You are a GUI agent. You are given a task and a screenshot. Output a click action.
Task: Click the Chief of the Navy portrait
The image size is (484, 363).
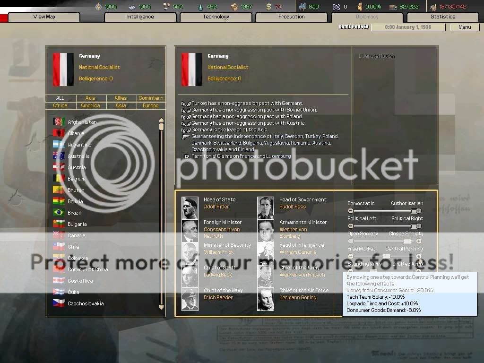click(190, 299)
